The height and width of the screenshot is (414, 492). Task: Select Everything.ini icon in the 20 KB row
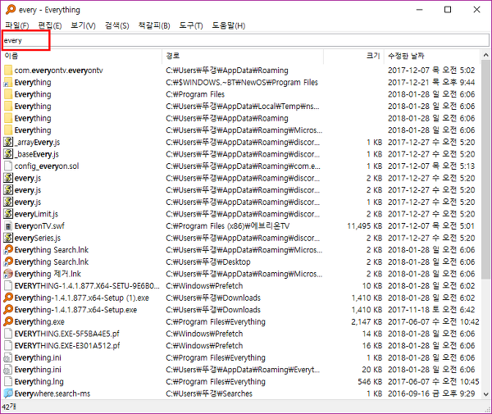pyautogui.click(x=8, y=370)
